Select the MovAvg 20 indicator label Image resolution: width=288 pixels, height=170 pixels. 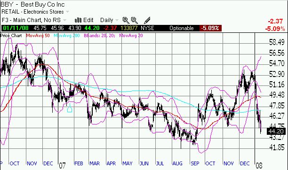coord(131,35)
